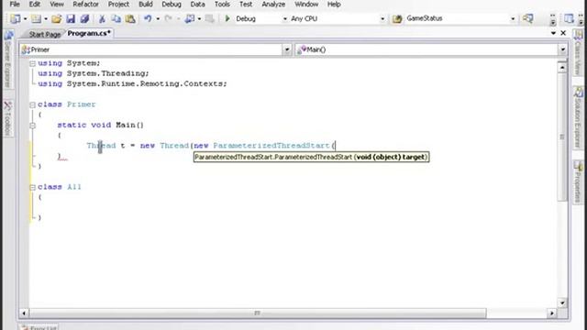Click the Redo arrow icon
This screenshot has width=587, height=330.
click(169, 18)
